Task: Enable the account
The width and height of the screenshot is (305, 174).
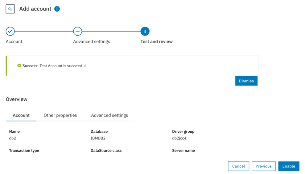Action: [x=289, y=166]
